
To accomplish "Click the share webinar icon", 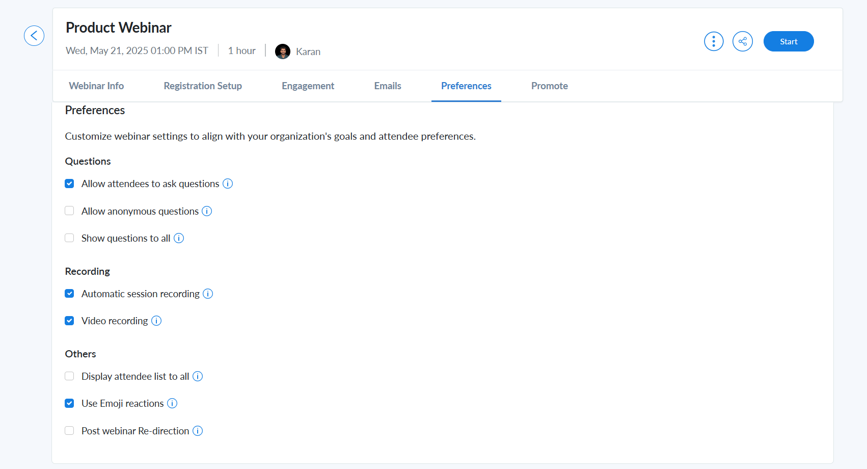I will 743,41.
